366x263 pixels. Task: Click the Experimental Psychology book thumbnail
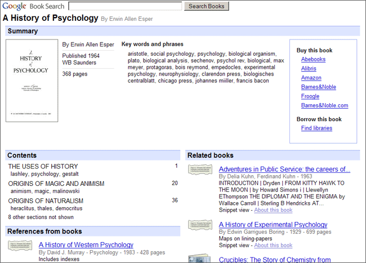tap(200, 225)
